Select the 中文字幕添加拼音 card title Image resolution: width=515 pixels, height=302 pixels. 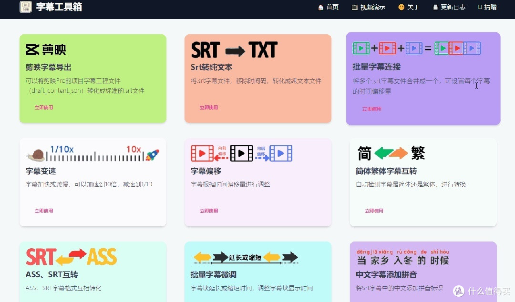click(386, 274)
